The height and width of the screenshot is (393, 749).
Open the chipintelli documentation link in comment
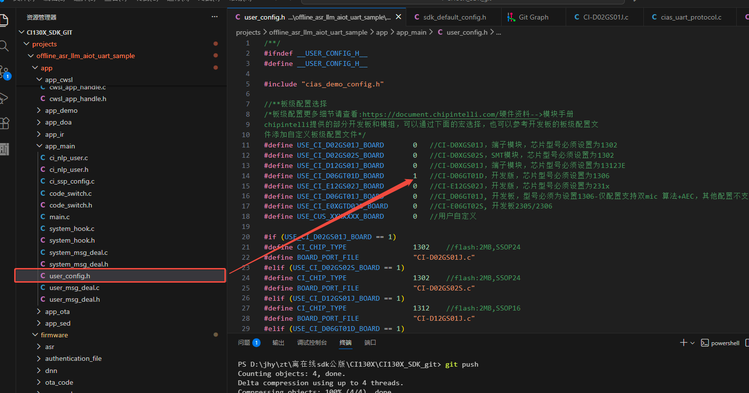[x=430, y=114]
